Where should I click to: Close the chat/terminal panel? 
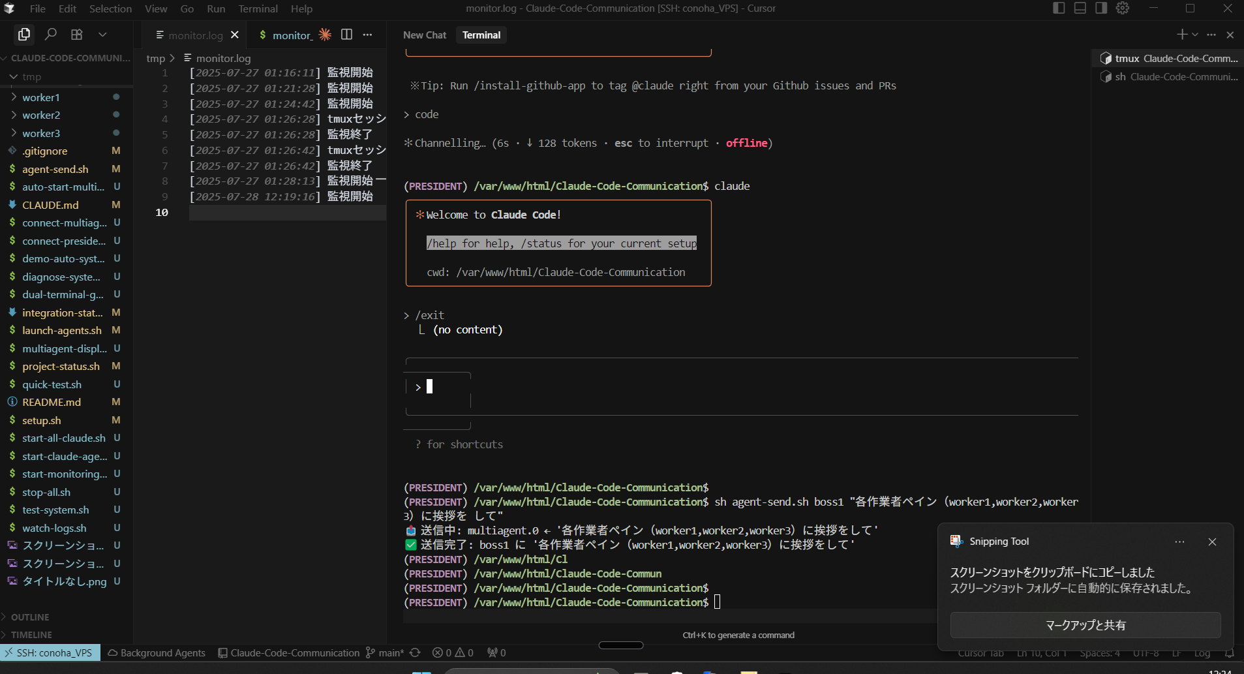(x=1230, y=35)
